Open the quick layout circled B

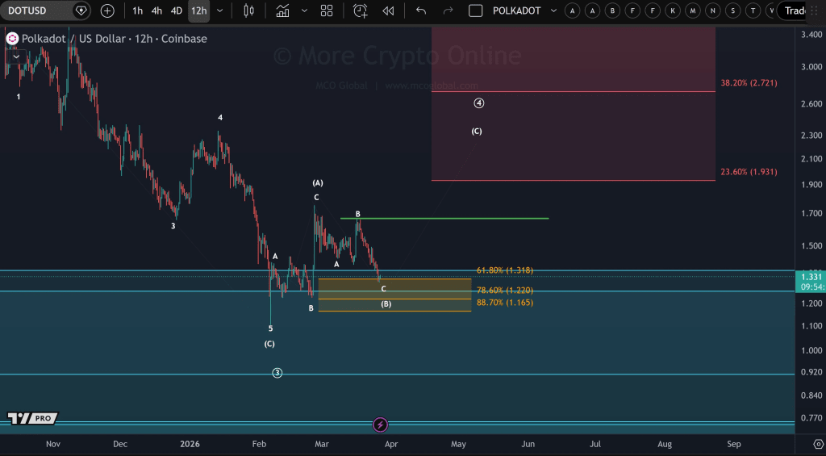click(613, 10)
